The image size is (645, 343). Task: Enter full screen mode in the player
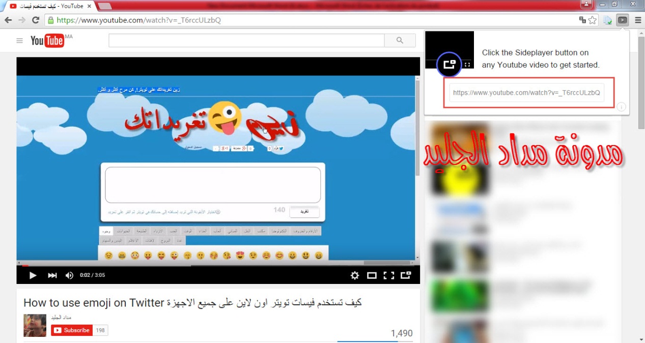pos(389,275)
